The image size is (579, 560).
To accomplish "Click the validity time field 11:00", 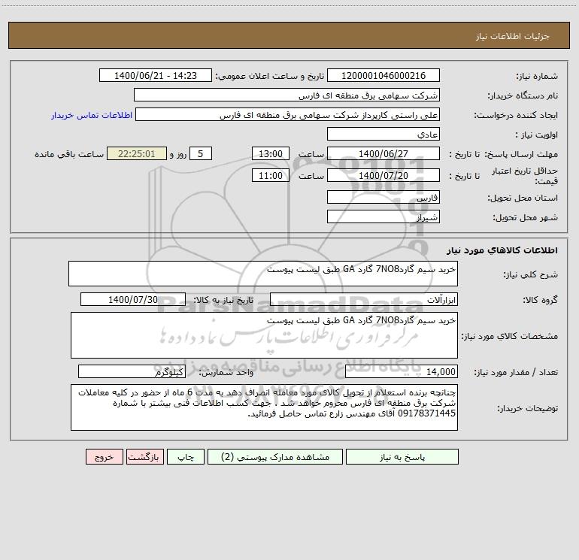I will [x=270, y=175].
